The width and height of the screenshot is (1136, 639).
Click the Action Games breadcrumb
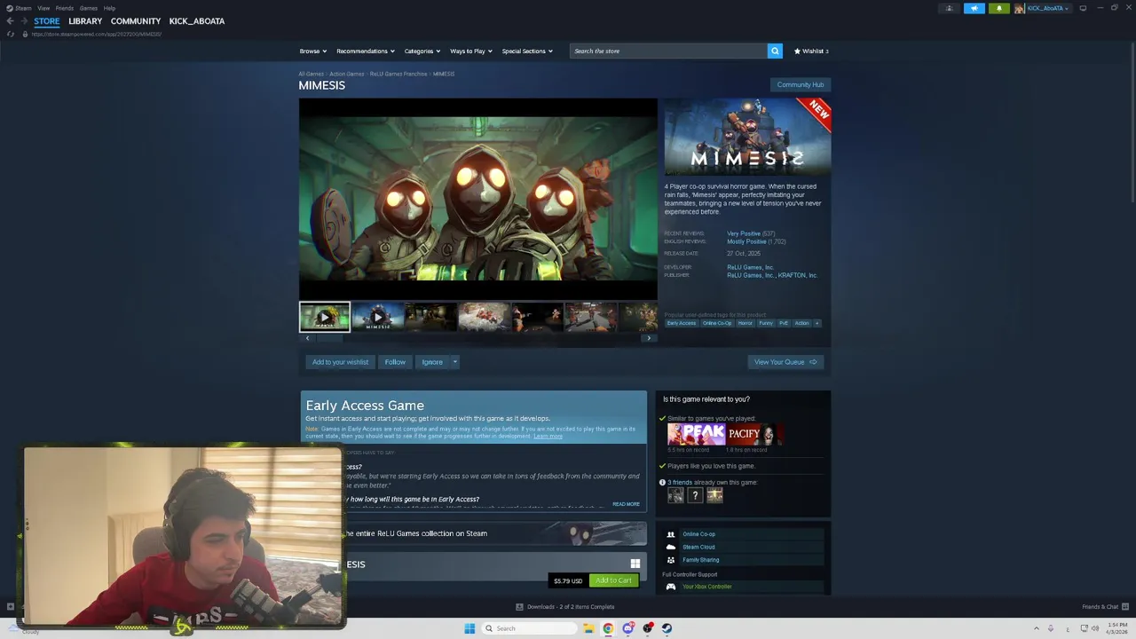[347, 74]
